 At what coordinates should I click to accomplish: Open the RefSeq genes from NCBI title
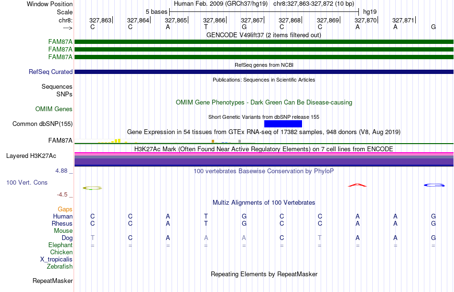264,65
